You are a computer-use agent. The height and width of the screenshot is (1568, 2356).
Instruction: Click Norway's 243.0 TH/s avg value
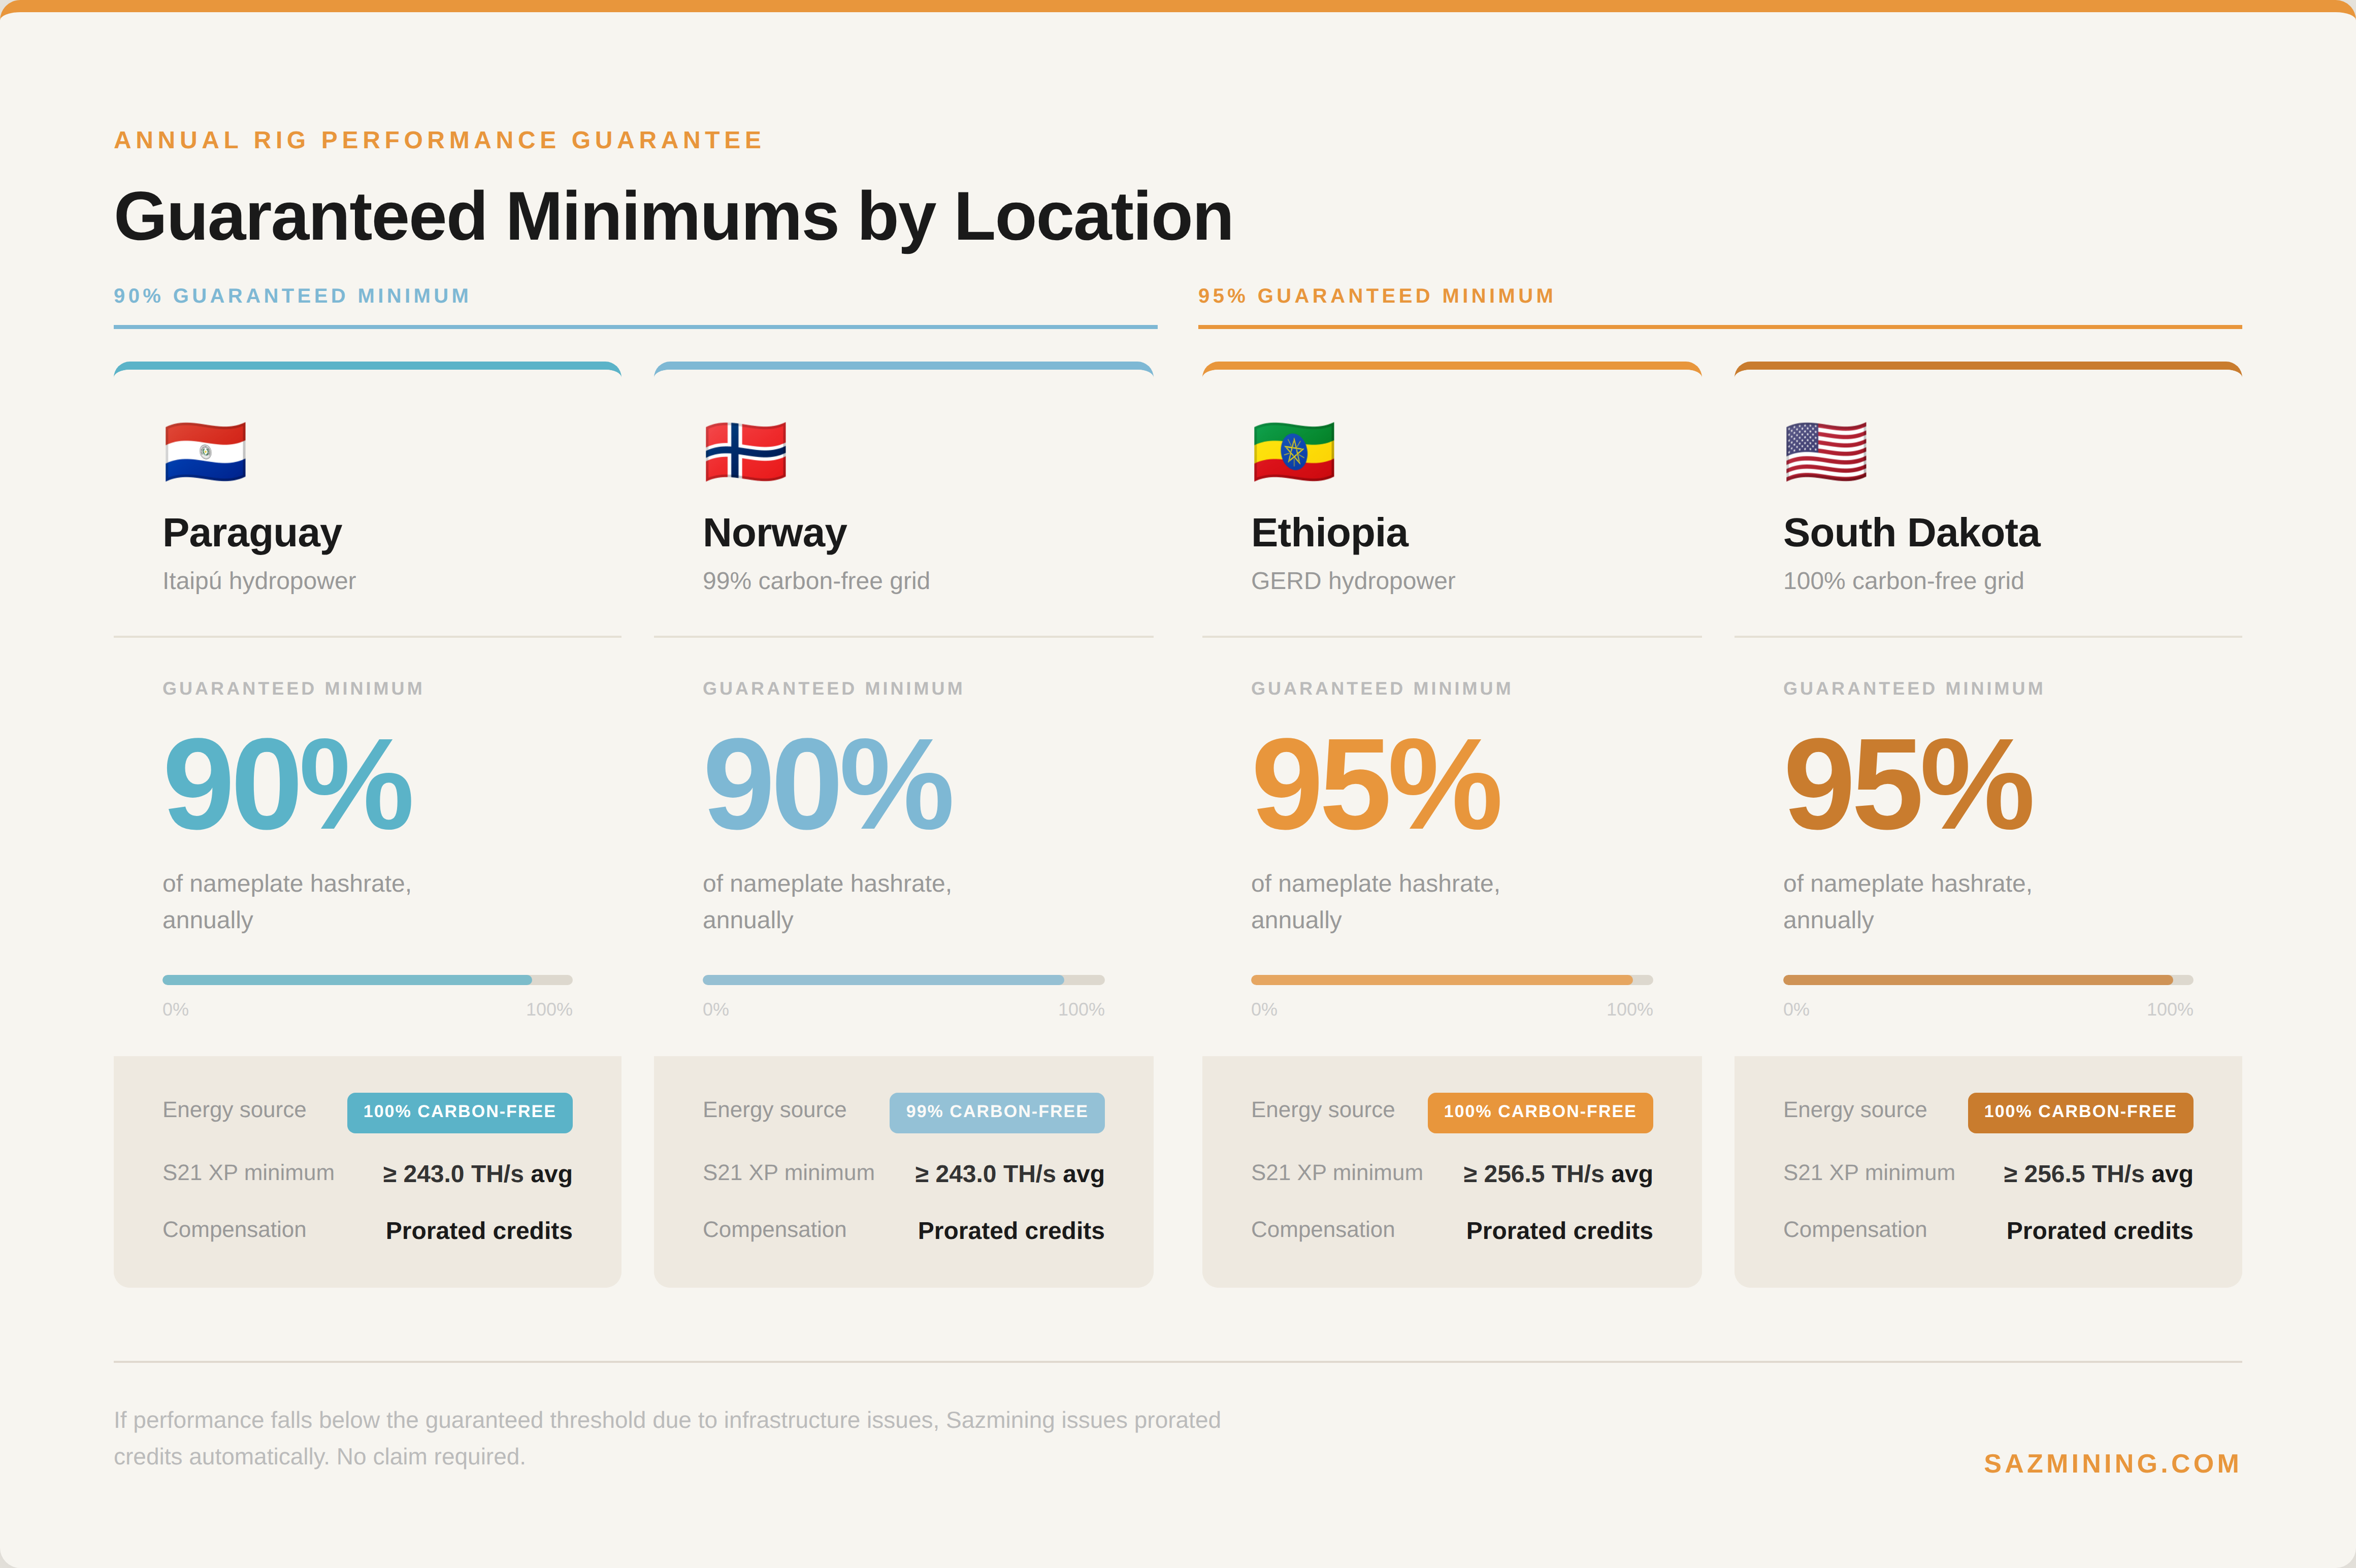1009,1174
